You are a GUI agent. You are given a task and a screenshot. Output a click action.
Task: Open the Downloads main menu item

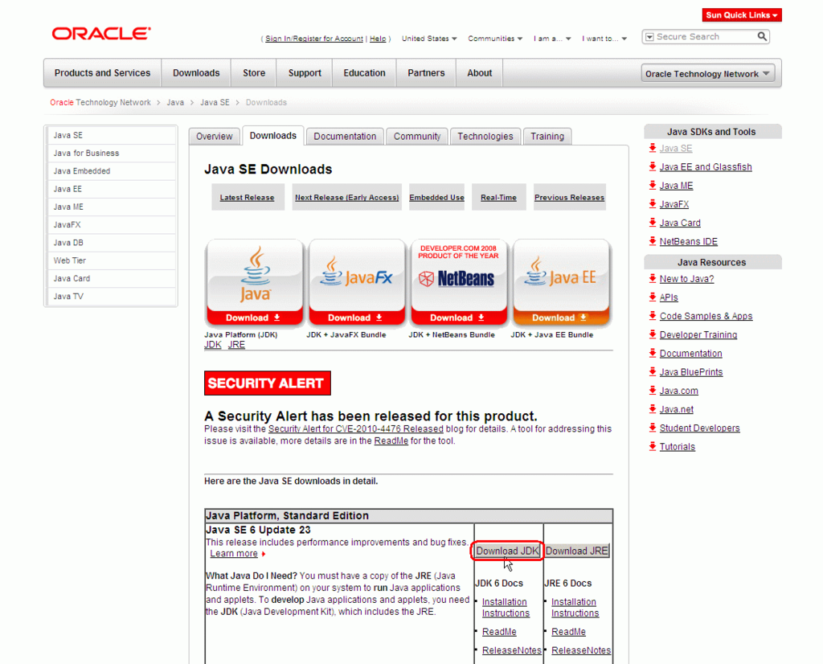point(196,73)
